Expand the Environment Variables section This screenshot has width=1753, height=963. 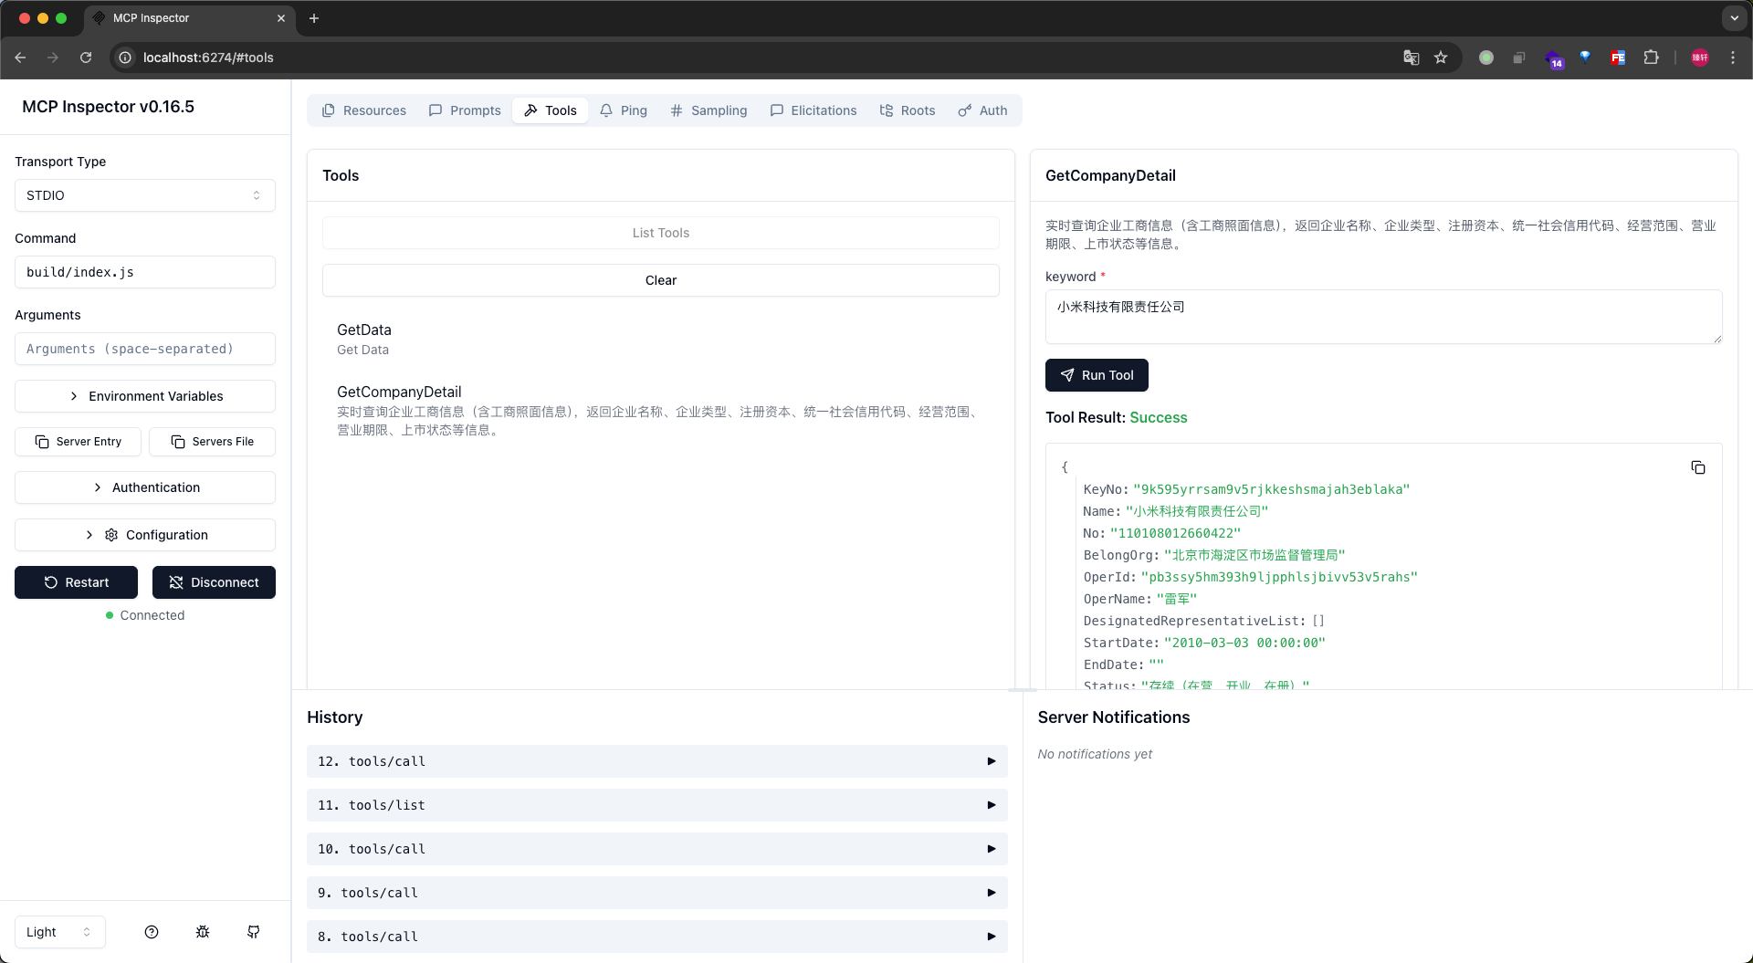pyautogui.click(x=144, y=396)
